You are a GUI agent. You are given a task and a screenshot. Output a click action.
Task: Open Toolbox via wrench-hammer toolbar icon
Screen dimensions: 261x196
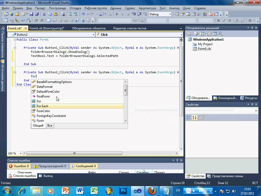coord(199,14)
